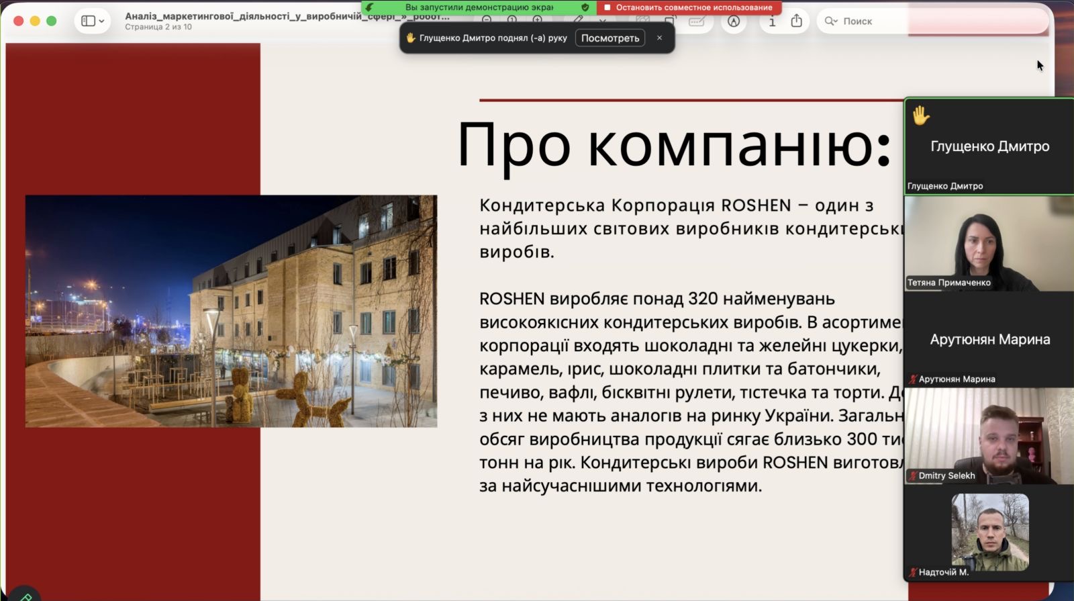Viewport: 1074px width, 601px height.
Task: Click muted mic icon by Надточій М.
Action: 912,572
